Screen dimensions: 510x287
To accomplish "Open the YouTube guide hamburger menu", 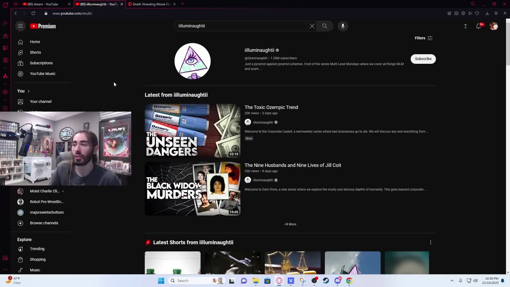I will (x=20, y=26).
